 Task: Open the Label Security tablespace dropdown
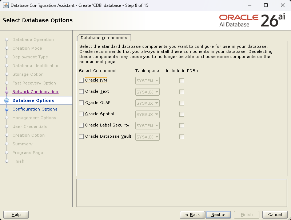[x=147, y=126]
